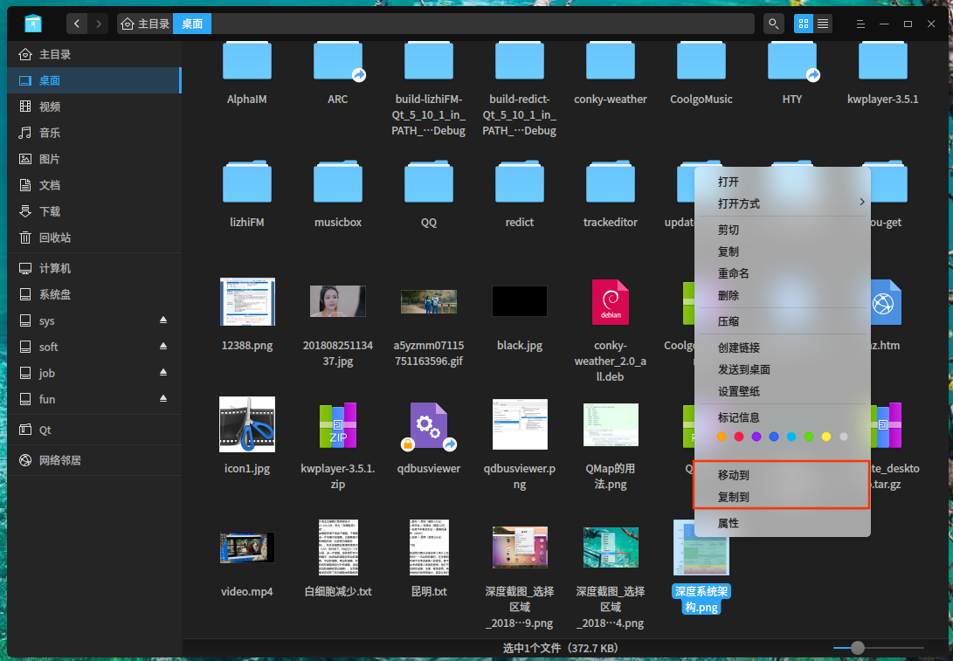This screenshot has height=661, width=953.
Task: Click the forward navigation arrow
Action: [99, 24]
